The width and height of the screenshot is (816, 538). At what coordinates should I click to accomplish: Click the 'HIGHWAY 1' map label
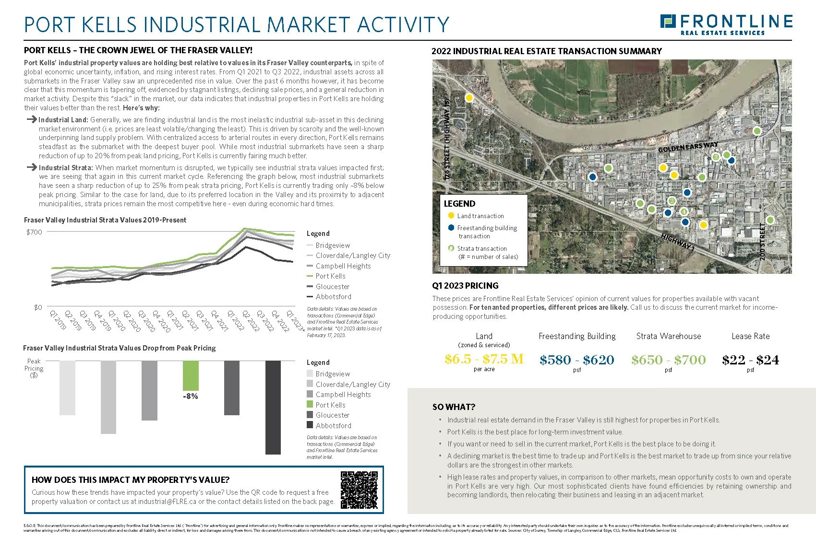point(678,242)
